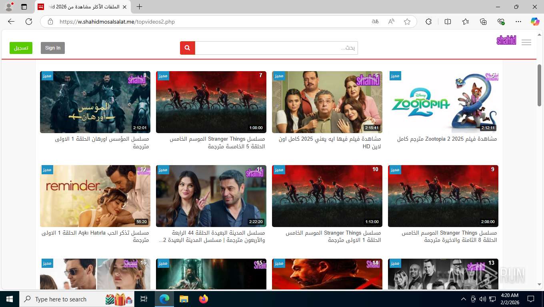The width and height of the screenshot is (544, 307).
Task: Click title link Stranger Things الحلقة 8 الثامنة
Action: click(x=449, y=236)
